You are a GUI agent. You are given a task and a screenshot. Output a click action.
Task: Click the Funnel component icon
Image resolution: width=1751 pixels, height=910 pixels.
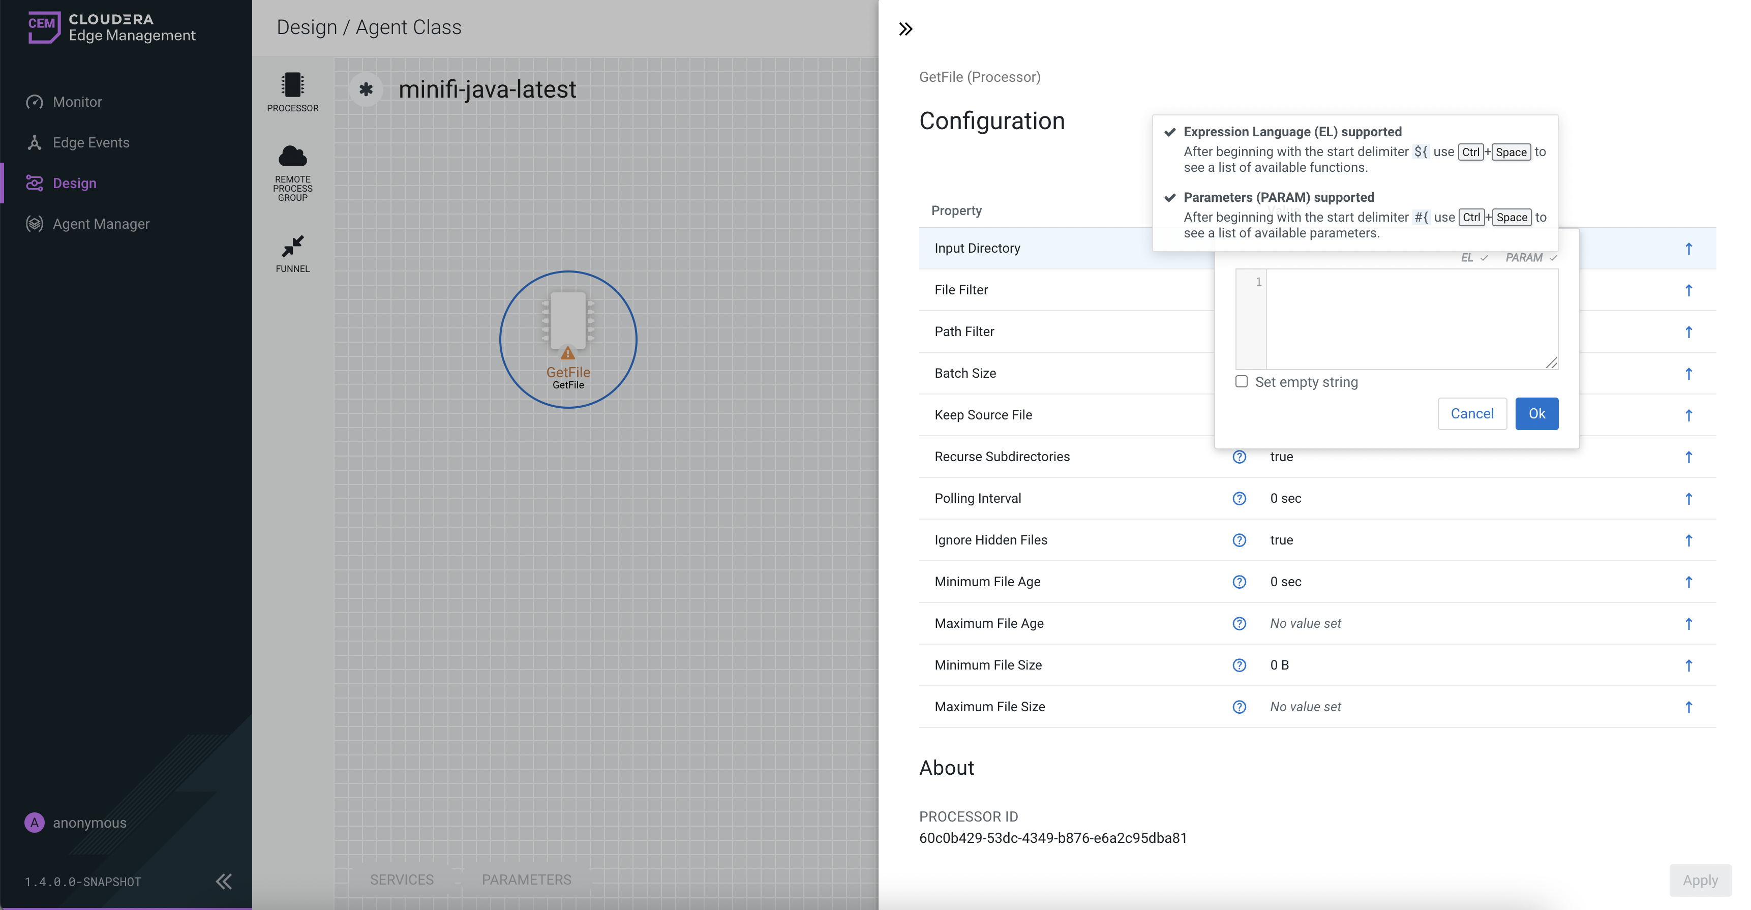coord(292,246)
